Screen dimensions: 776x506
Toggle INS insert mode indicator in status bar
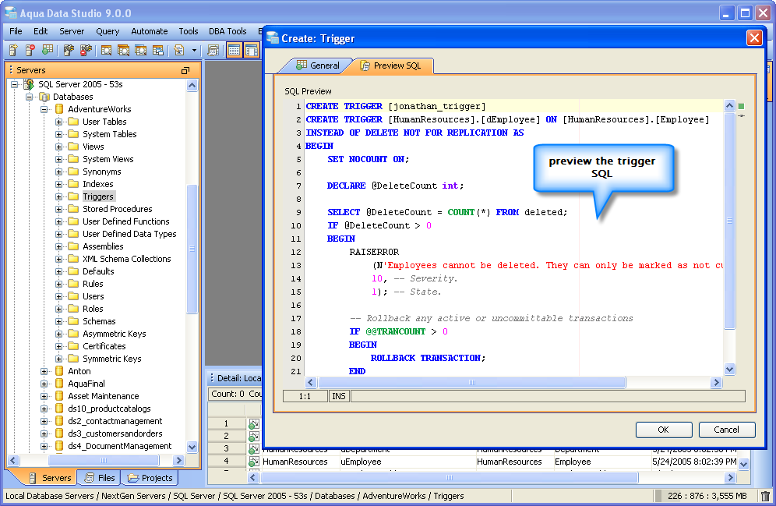(339, 396)
